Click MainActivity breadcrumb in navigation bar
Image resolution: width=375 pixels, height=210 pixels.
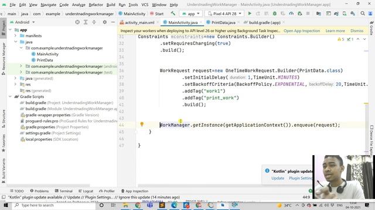tap(132, 14)
